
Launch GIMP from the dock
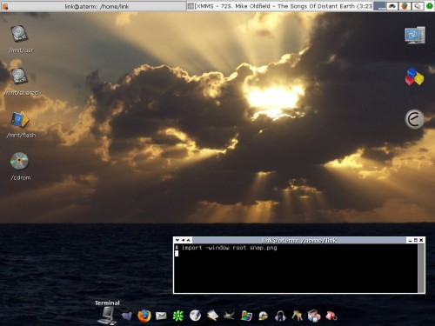coord(229,316)
